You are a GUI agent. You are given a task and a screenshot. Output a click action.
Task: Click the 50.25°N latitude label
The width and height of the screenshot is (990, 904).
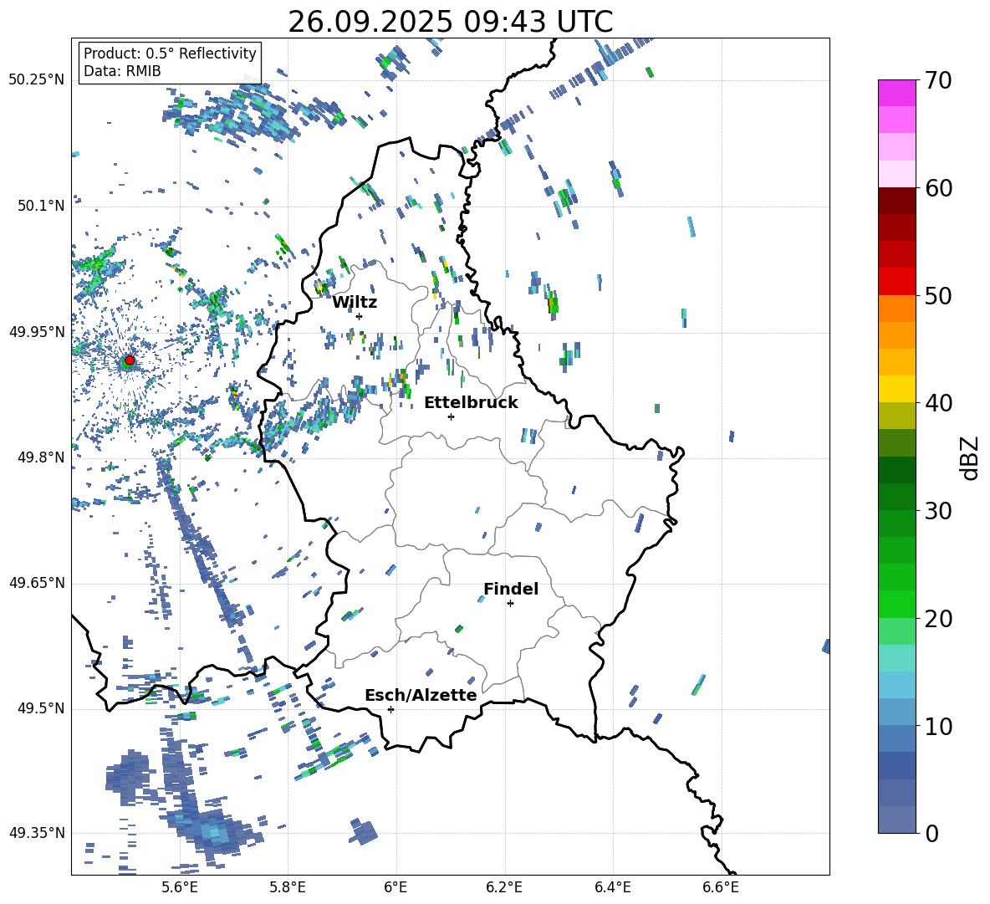coord(37,80)
